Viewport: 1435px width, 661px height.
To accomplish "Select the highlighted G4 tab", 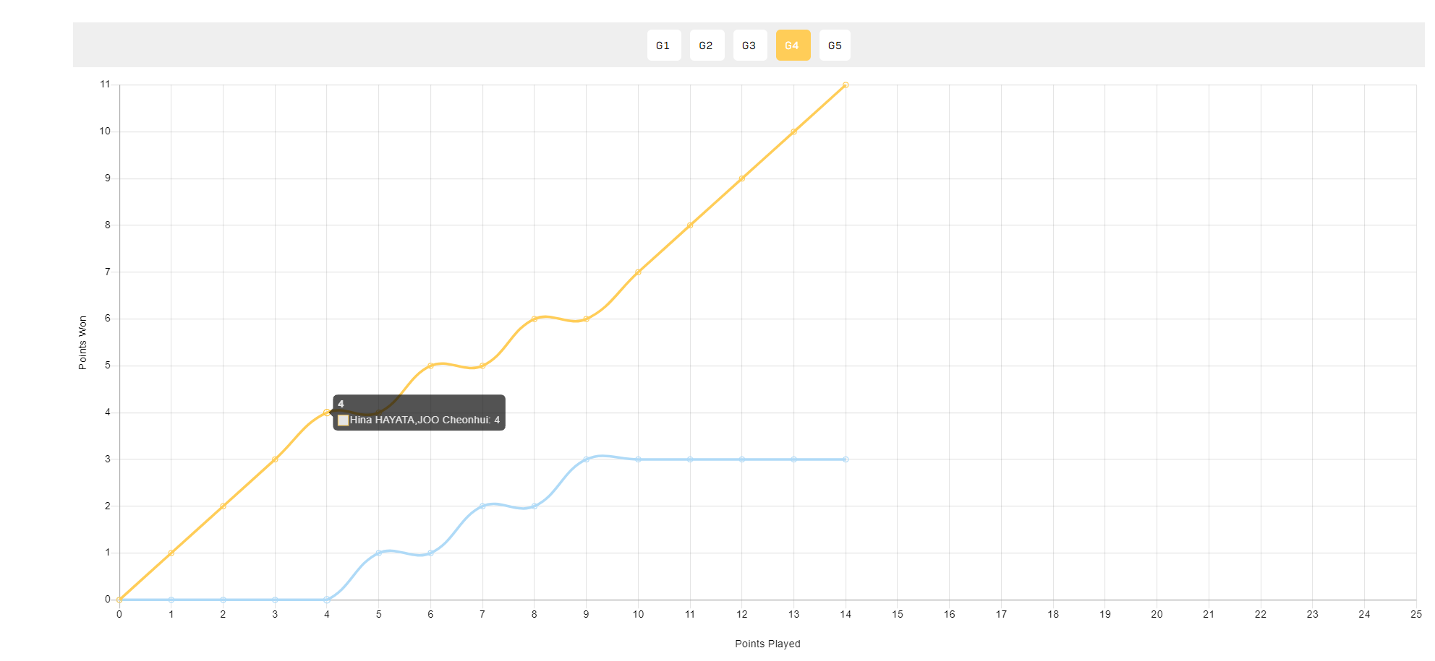I will pos(793,46).
